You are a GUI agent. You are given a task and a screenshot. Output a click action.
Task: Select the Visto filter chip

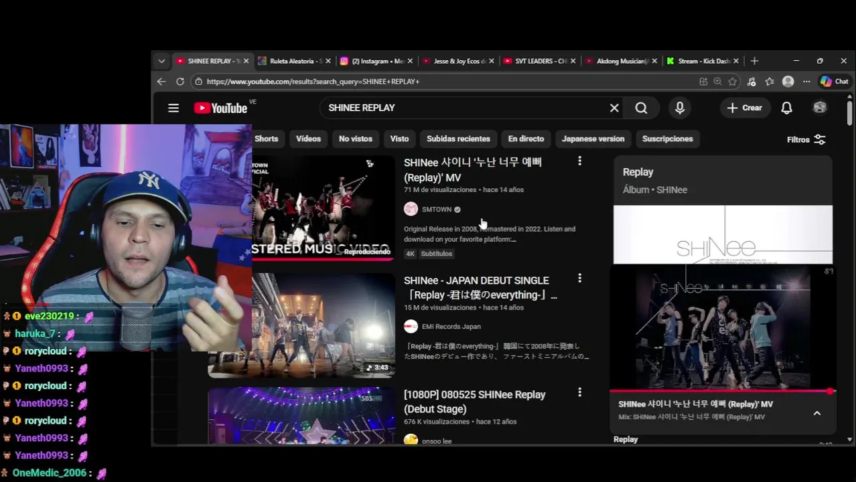coord(399,139)
